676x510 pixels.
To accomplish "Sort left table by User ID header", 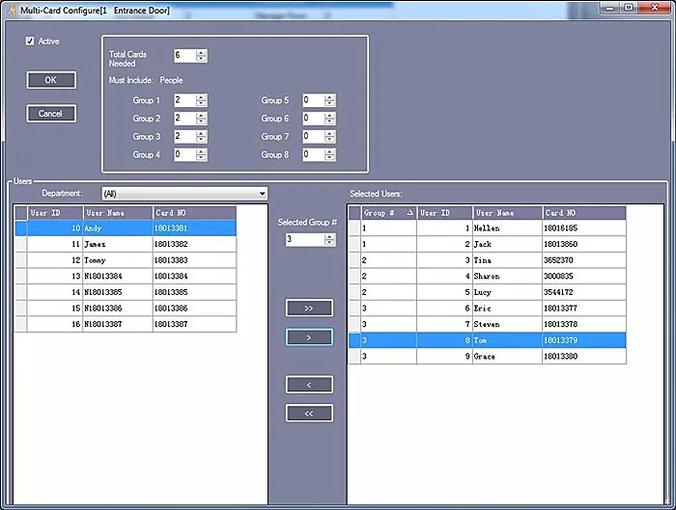I will click(x=55, y=213).
